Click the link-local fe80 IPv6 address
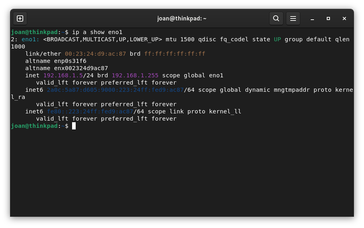Image resolution: width=364 pixels, height=228 pixels. pyautogui.click(x=90, y=111)
